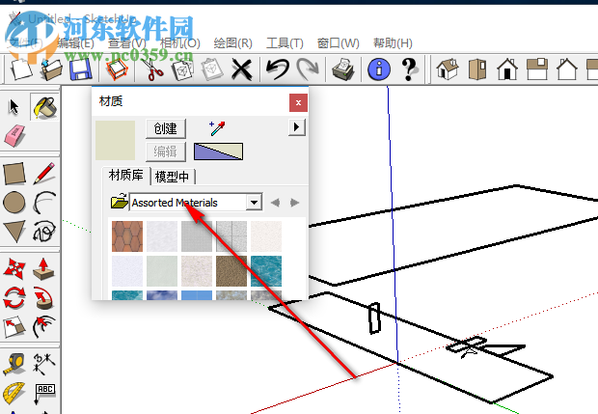Select the Circle tool

tap(14, 203)
